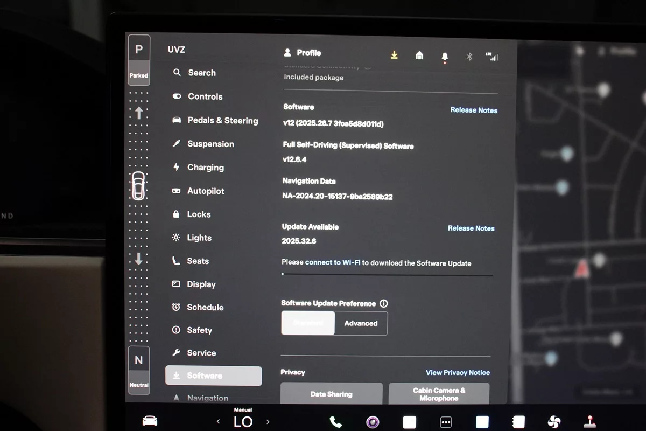Select Advanced software update preference
The image size is (646, 431).
pos(361,323)
